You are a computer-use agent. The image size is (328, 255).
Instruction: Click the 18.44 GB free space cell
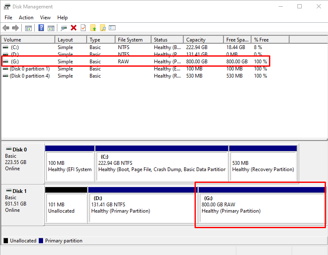(x=236, y=47)
